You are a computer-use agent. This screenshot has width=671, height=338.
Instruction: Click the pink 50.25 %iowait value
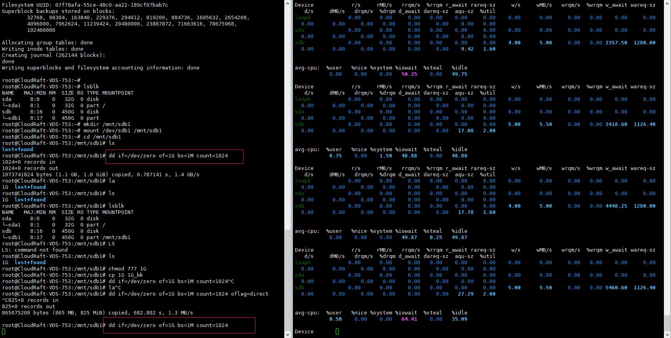pos(409,74)
